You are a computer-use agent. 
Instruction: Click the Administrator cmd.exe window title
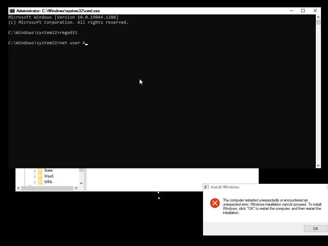pyautogui.click(x=58, y=11)
